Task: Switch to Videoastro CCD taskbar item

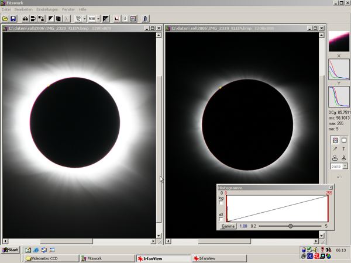Action: (51, 258)
